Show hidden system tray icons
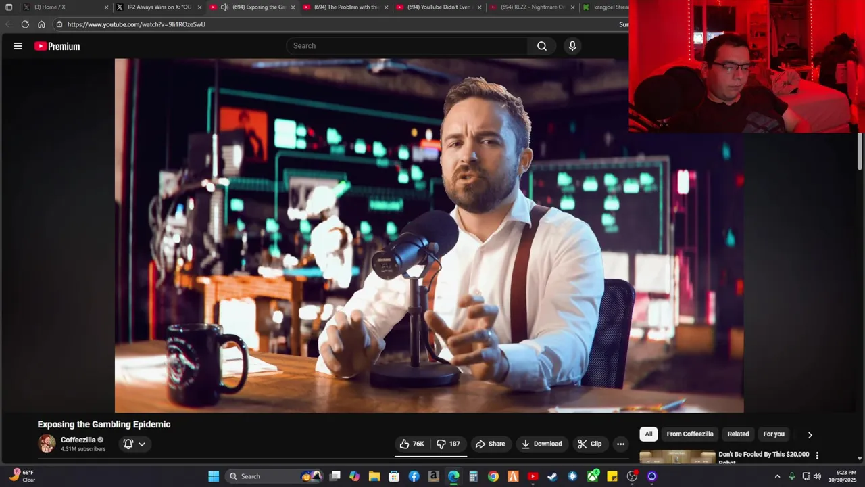 pyautogui.click(x=777, y=476)
